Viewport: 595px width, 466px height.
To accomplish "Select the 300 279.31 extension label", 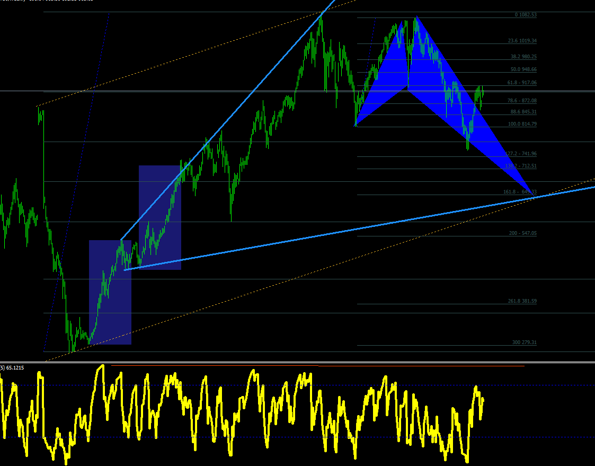I will [x=524, y=342].
